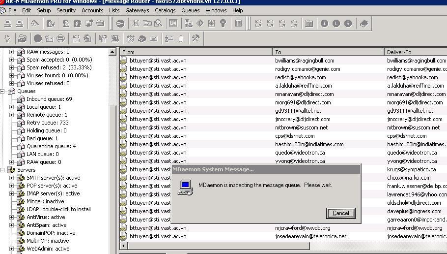This screenshot has height=254, width=447.
Task: Click the computer icon in system message dialog
Action: [185, 188]
